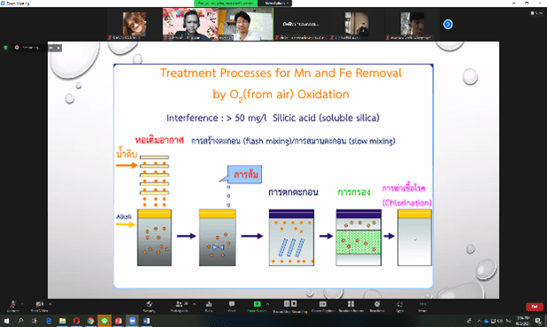Screen dimensions: 547x327
Task: Open the Reactions menu
Action: click(377, 306)
